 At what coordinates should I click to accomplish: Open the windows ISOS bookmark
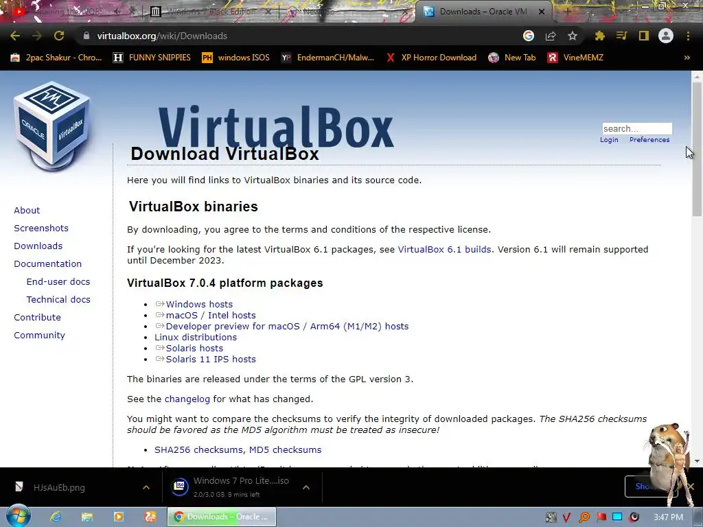pos(236,58)
